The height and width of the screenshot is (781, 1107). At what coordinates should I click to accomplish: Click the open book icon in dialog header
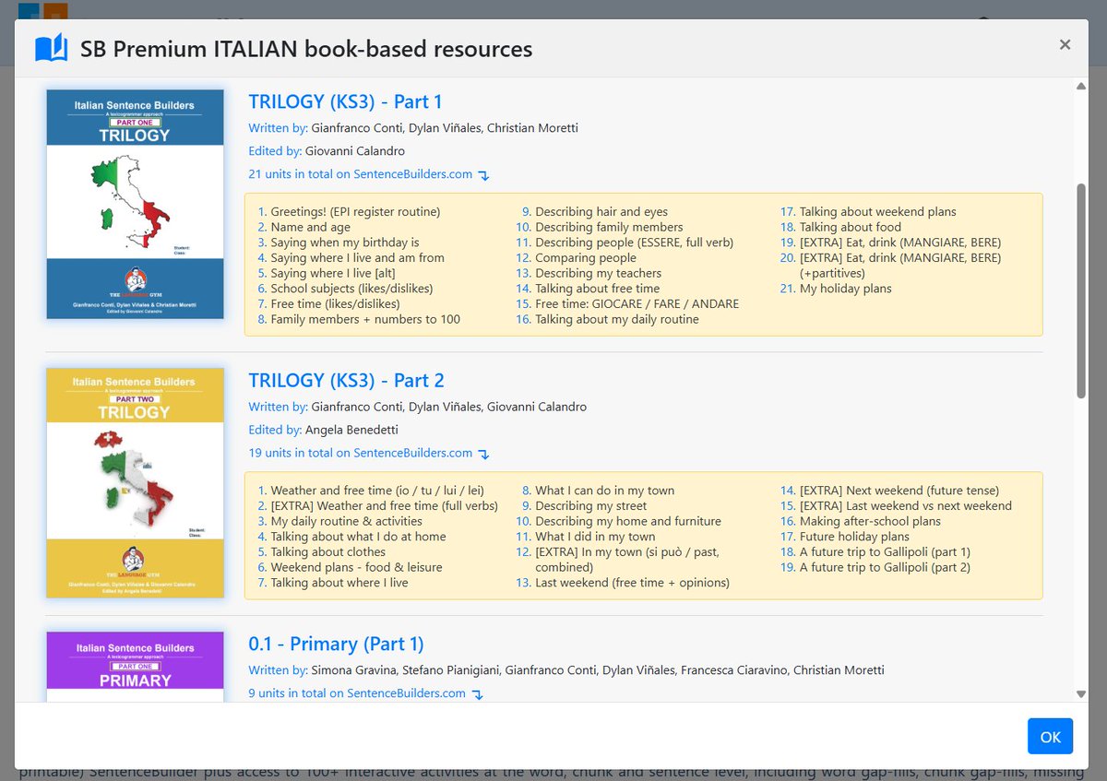pos(52,47)
